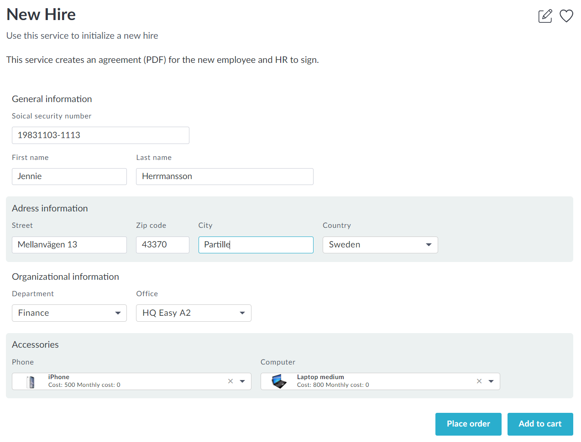Click the edit pencil icon
The width and height of the screenshot is (581, 442).
click(x=545, y=16)
